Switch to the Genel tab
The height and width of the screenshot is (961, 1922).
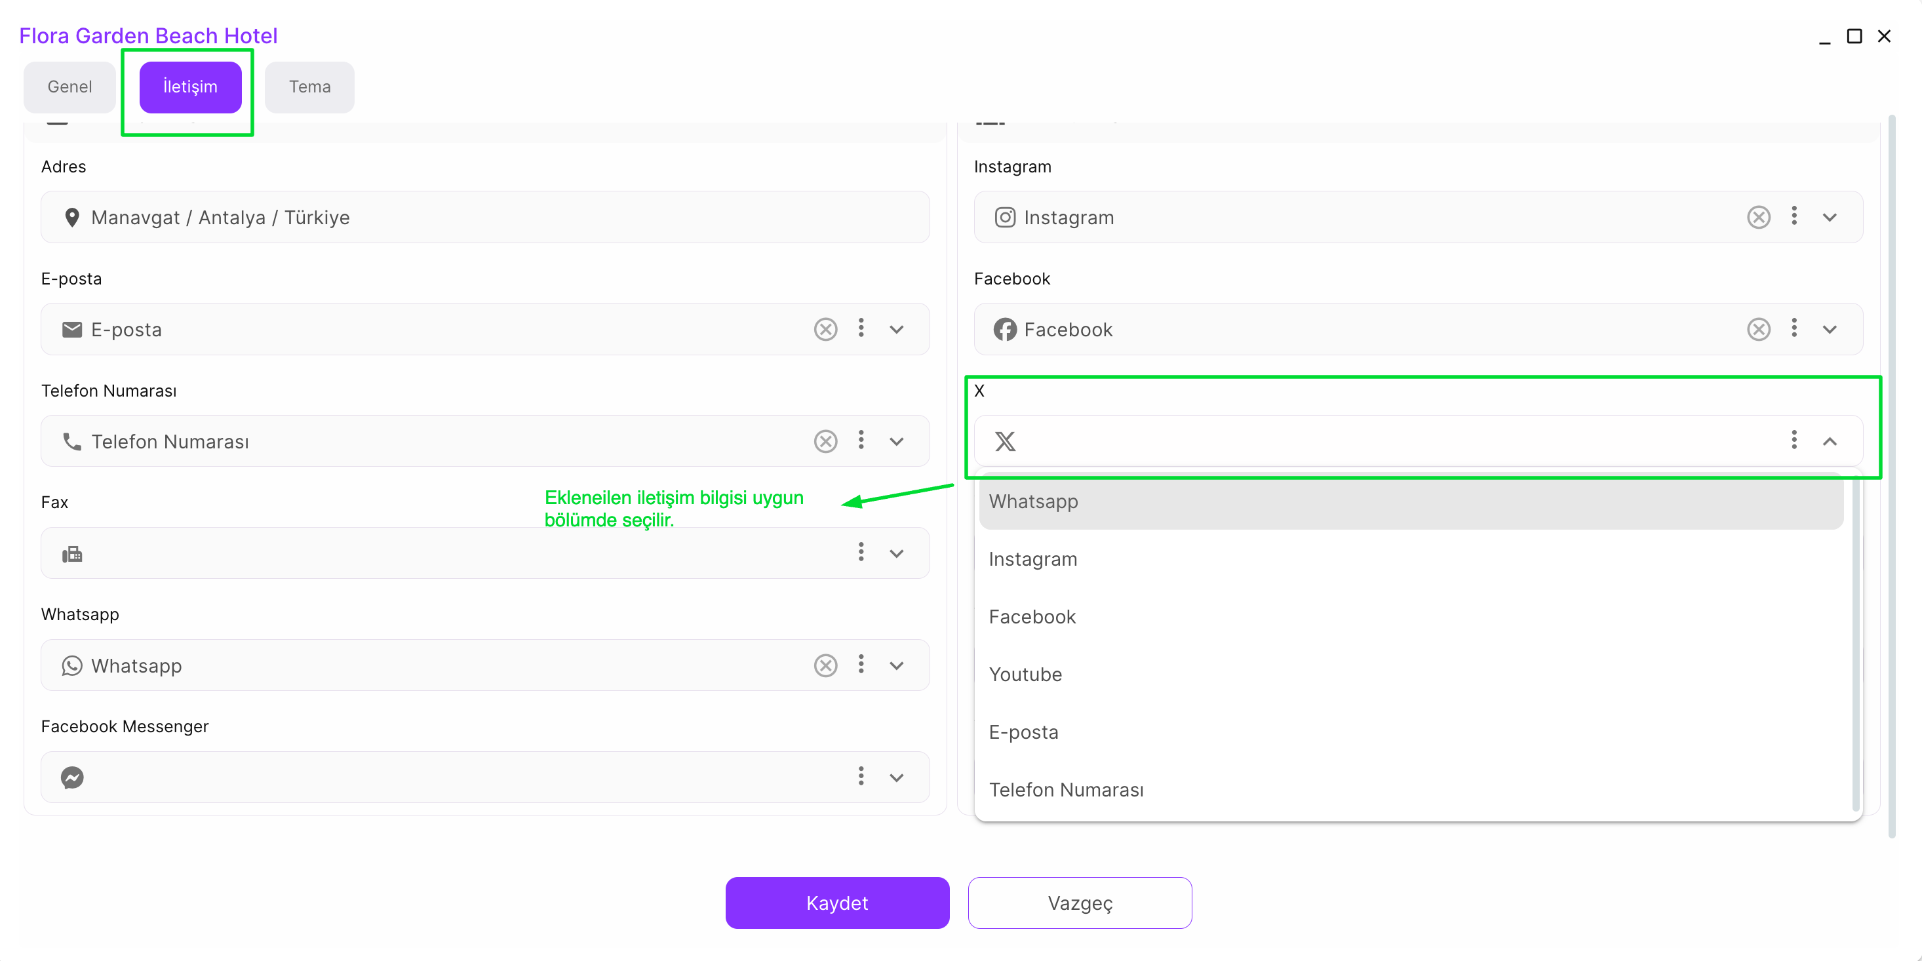coord(69,87)
